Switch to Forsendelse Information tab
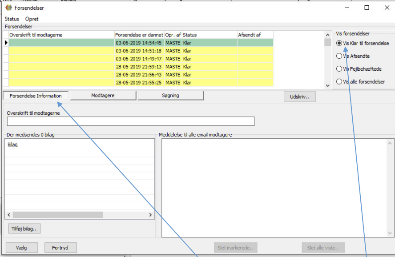Viewport: 395px width, 257px height. [x=36, y=96]
